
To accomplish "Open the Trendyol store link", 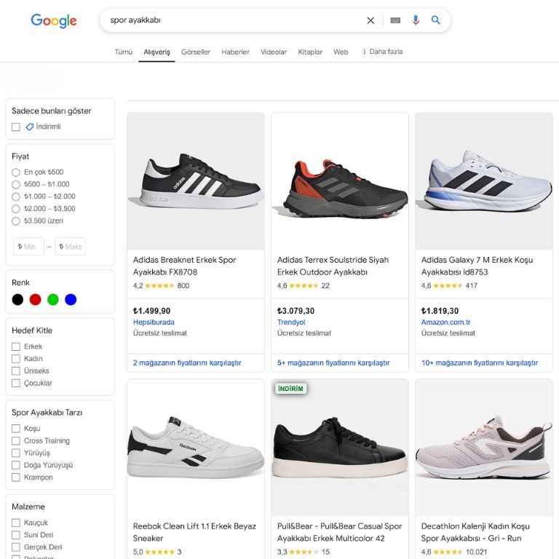I will (x=291, y=322).
